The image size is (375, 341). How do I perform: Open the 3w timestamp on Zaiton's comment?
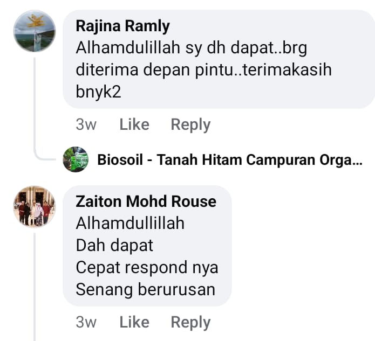point(86,322)
